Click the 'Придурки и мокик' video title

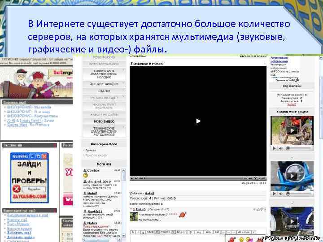[147, 64]
